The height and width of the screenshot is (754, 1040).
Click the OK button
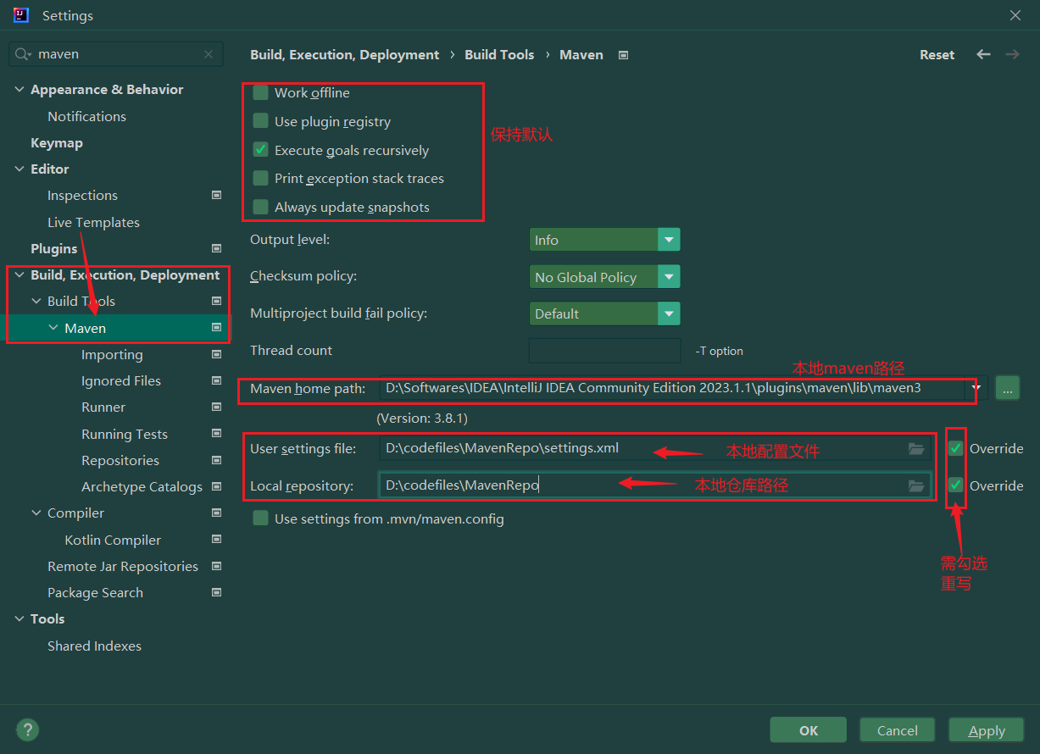[809, 730]
